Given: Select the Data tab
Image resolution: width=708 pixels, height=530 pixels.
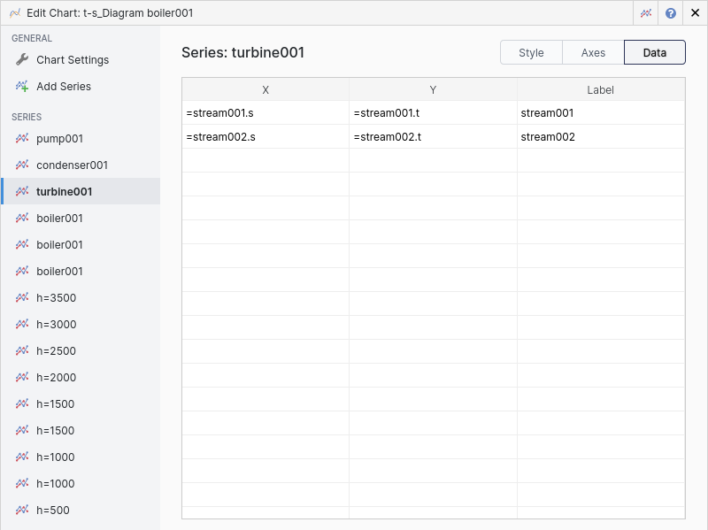Looking at the screenshot, I should (x=654, y=53).
